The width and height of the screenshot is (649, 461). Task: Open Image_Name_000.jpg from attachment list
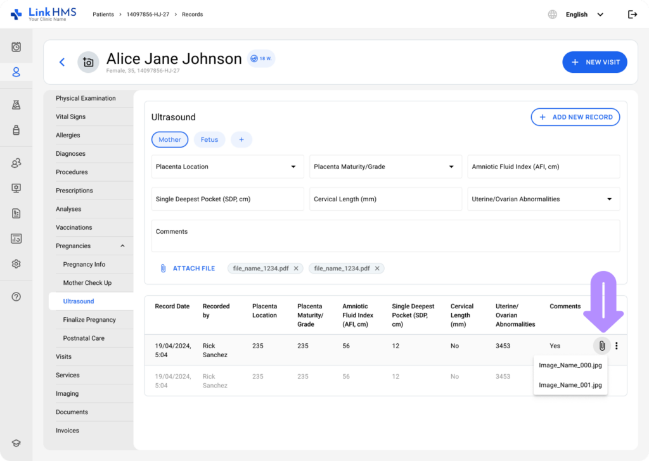570,365
